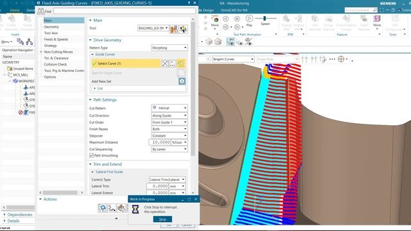Click the second snap curve rule icon
The height and width of the screenshot is (231, 411).
[x=314, y=59]
